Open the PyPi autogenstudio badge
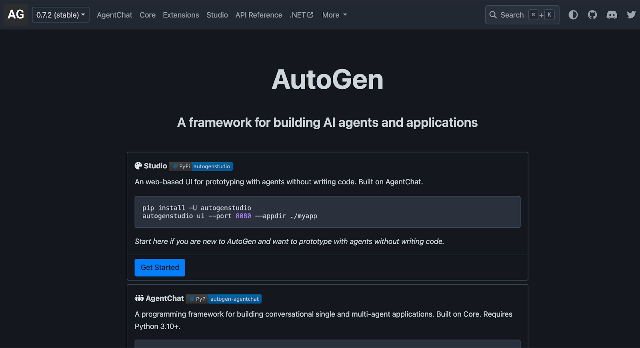Viewport: 640px width, 348px height. pyautogui.click(x=201, y=166)
